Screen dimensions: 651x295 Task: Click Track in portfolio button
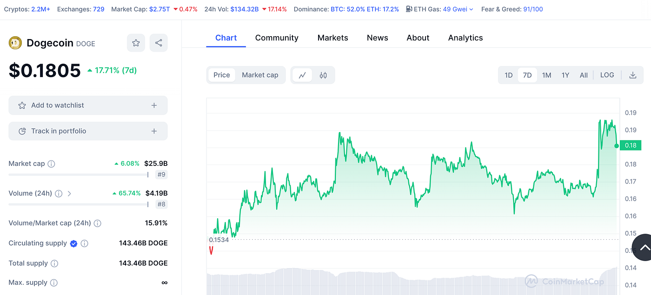click(x=88, y=131)
